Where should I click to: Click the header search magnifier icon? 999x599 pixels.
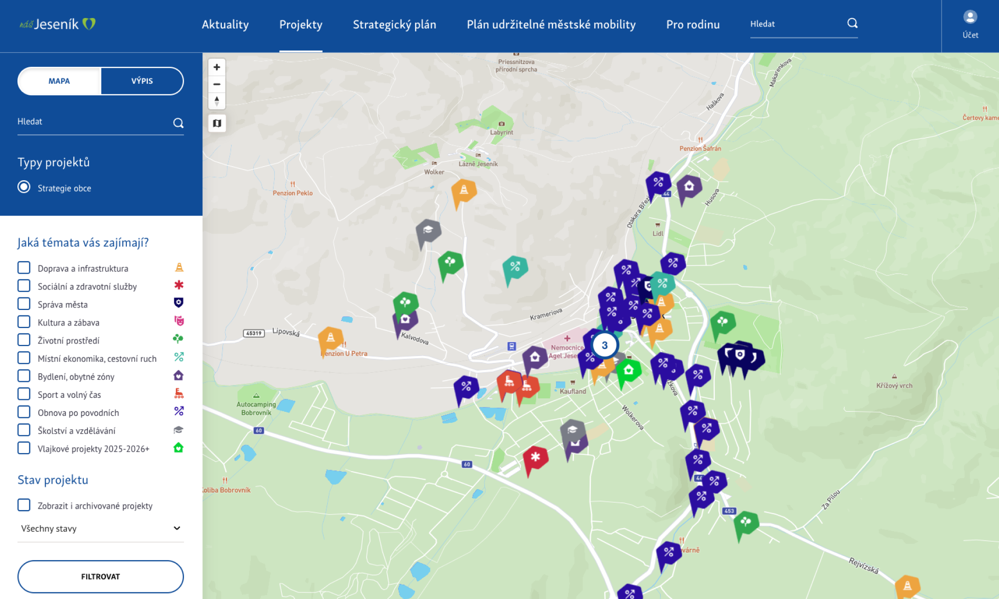(x=852, y=23)
